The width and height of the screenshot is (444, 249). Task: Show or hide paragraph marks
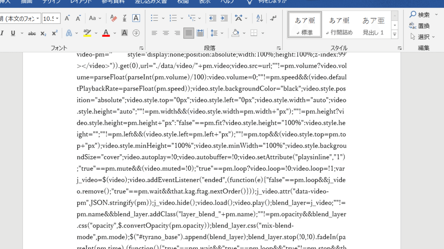(x=273, y=18)
